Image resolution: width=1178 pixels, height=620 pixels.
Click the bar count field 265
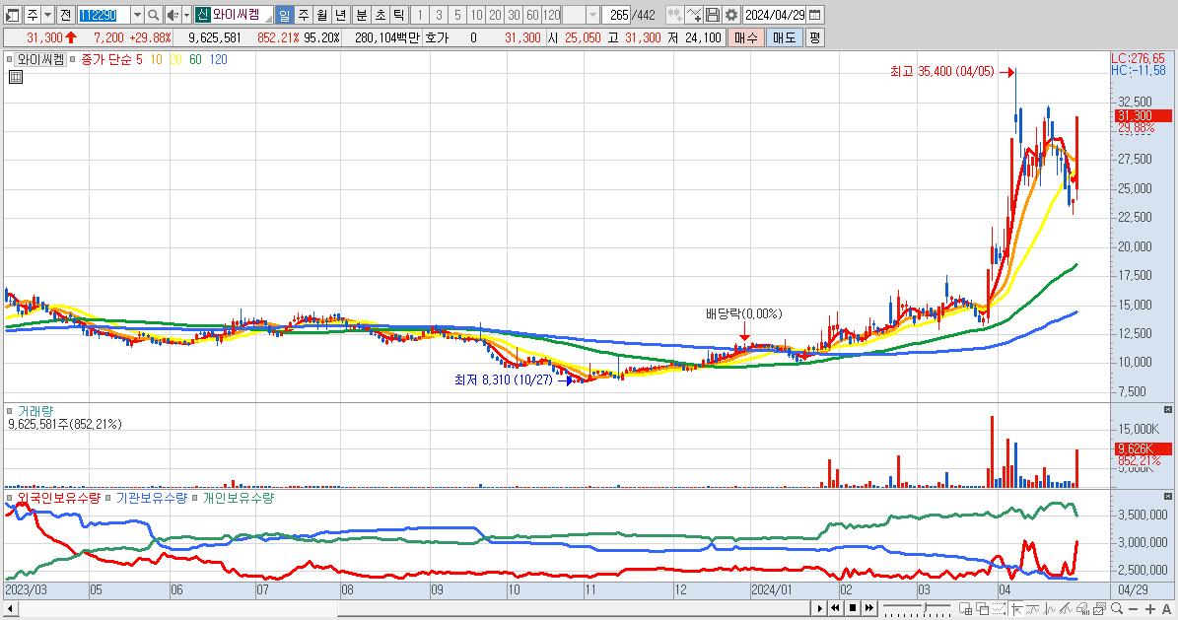(x=618, y=15)
